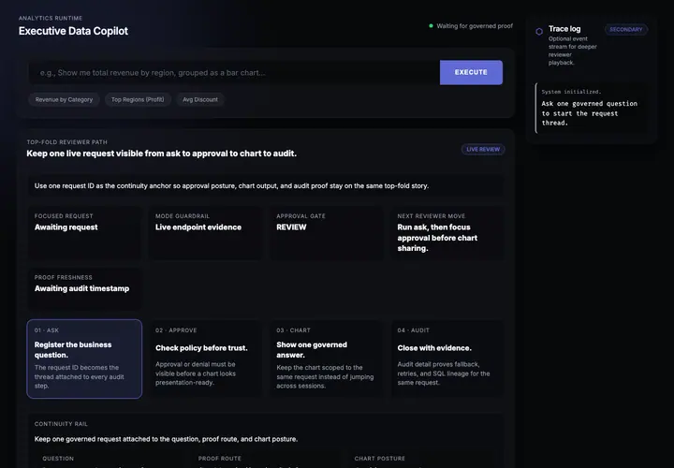The width and height of the screenshot is (674, 468).
Task: Click the Check policy before trust heading
Action: (201, 348)
